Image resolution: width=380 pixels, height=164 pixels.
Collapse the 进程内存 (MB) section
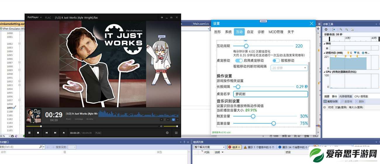click(324, 53)
